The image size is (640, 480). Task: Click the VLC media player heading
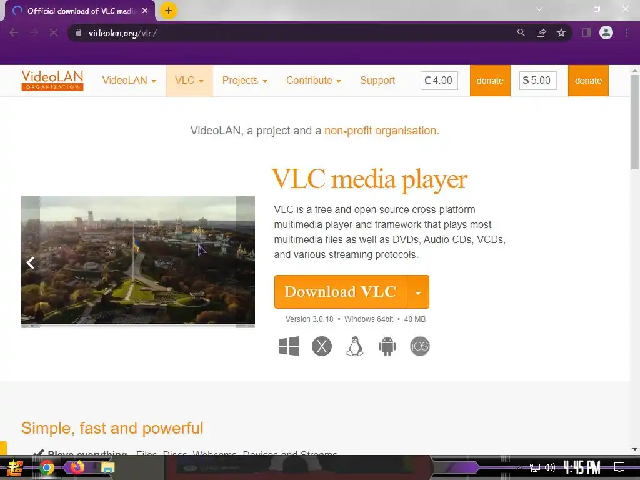coord(369,179)
